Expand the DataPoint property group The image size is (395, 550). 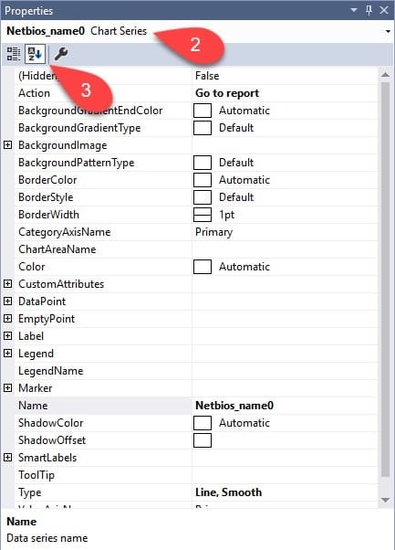point(7,301)
